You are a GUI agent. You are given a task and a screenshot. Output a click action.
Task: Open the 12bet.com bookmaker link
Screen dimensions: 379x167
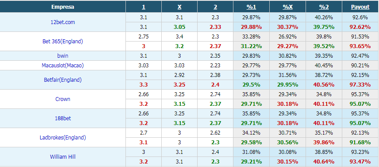pyautogui.click(x=63, y=22)
